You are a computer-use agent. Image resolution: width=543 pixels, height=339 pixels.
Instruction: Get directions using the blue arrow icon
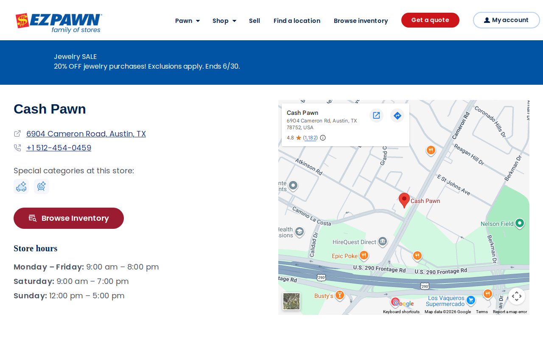(397, 115)
